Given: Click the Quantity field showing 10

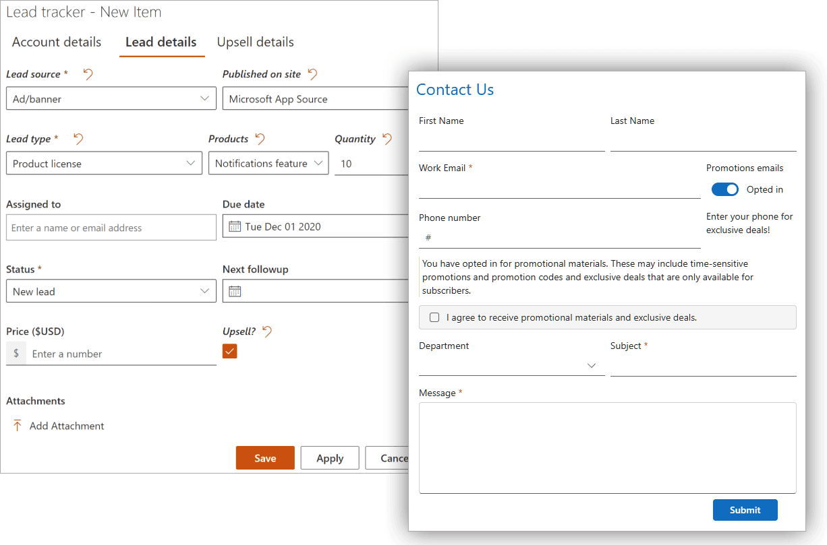Looking at the screenshot, I should [x=372, y=163].
